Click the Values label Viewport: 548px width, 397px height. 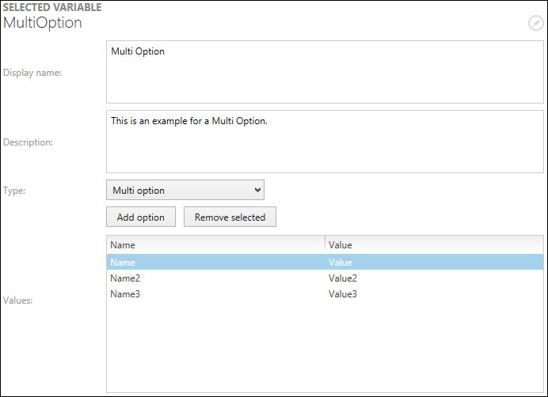pyautogui.click(x=17, y=301)
